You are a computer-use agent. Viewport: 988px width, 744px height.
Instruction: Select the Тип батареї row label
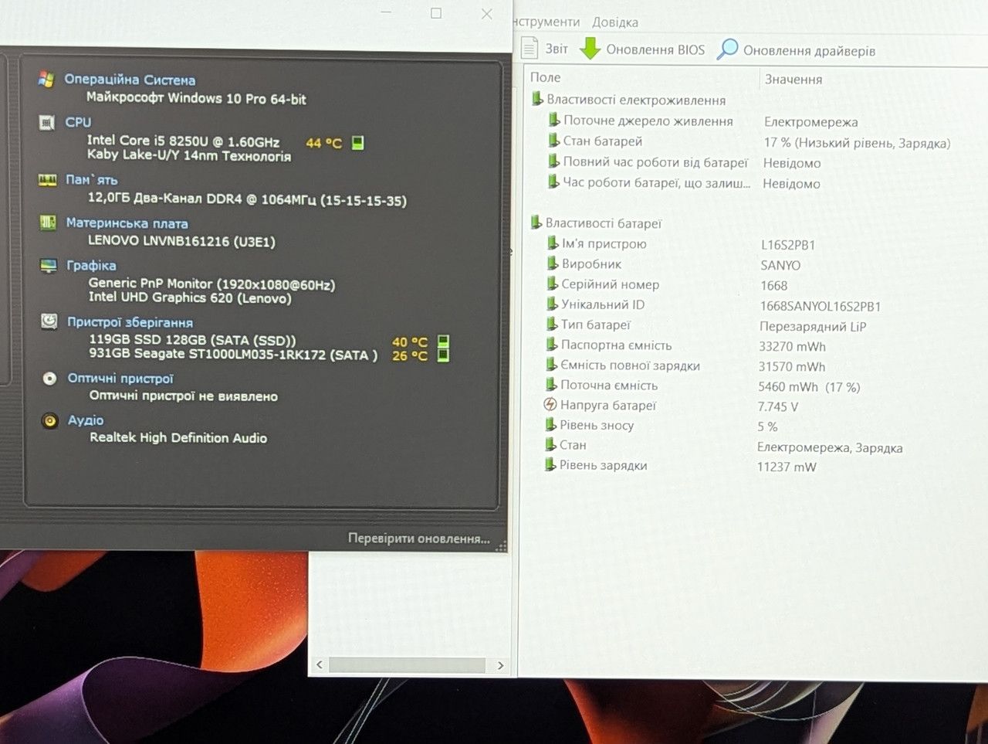pyautogui.click(x=596, y=324)
